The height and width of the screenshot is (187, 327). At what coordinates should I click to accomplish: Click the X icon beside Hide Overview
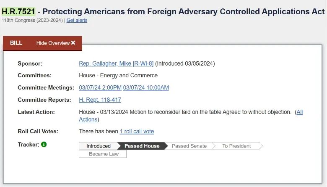pos(73,43)
